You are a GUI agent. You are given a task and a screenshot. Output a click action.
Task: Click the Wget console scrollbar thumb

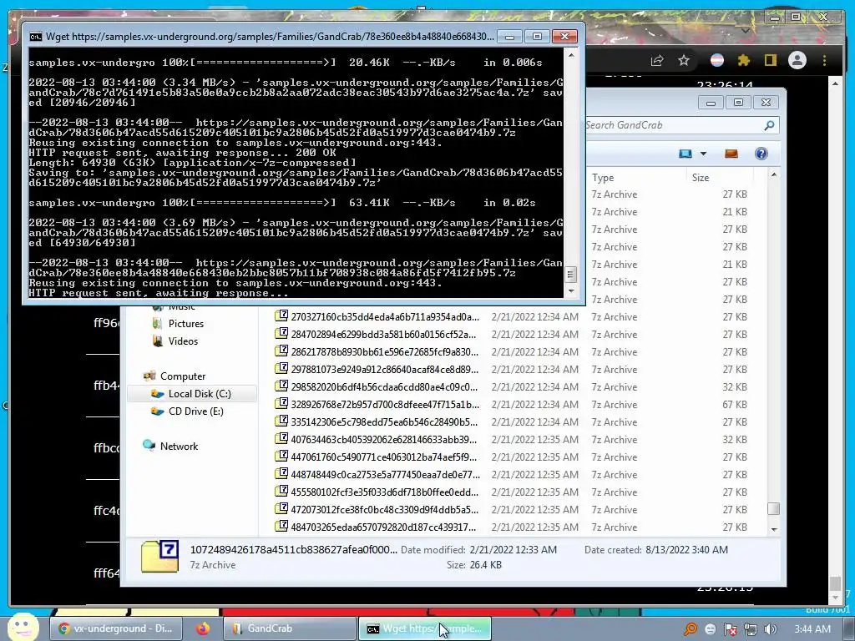pyautogui.click(x=571, y=274)
